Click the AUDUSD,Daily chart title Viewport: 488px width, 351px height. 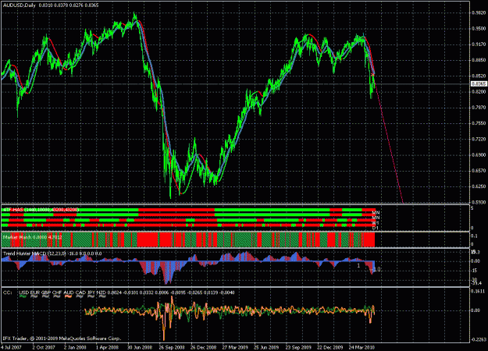[x=20, y=5]
